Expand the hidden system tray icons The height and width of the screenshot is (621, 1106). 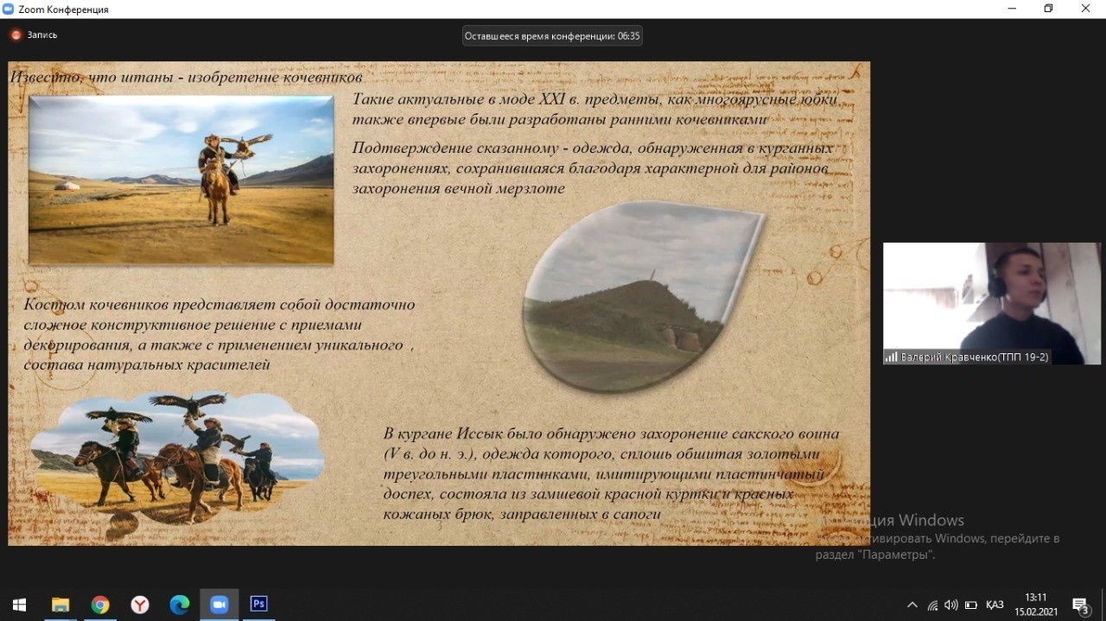[912, 605]
